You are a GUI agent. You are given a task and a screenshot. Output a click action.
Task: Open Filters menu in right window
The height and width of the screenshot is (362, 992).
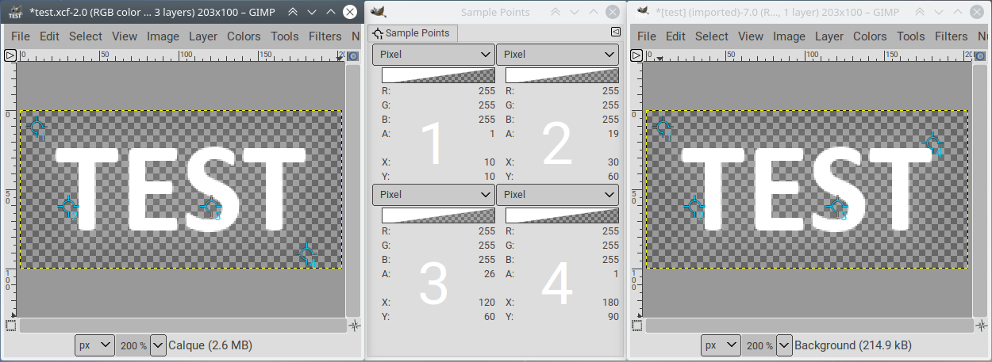point(952,36)
